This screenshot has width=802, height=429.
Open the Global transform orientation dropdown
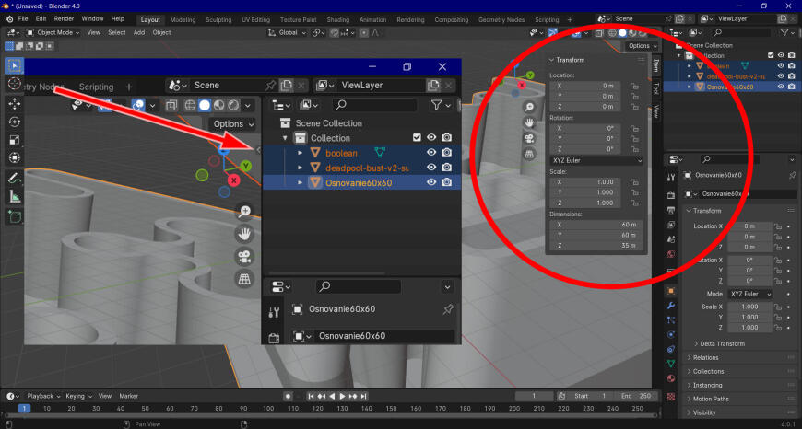[x=287, y=33]
